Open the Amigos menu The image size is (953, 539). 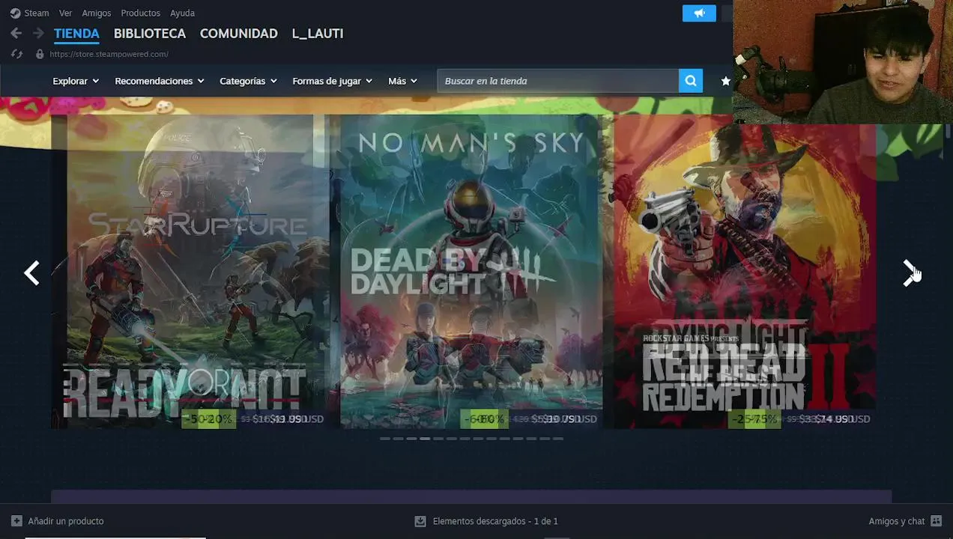click(96, 13)
